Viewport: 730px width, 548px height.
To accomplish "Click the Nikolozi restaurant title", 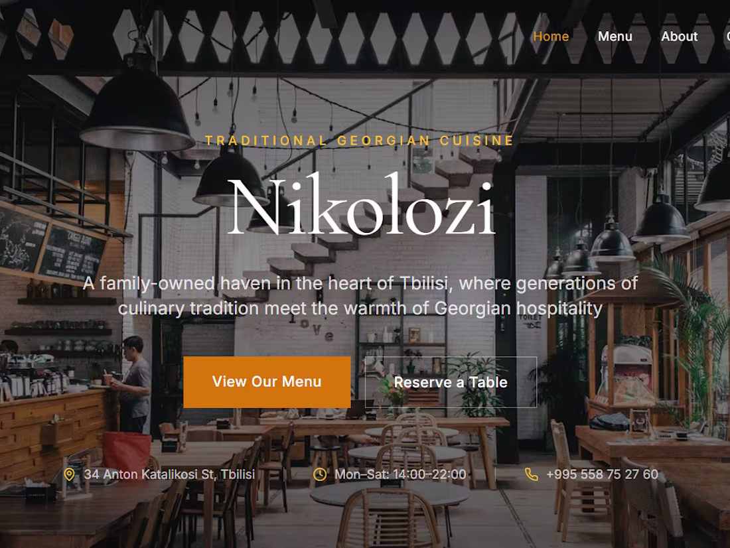I will tap(361, 205).
